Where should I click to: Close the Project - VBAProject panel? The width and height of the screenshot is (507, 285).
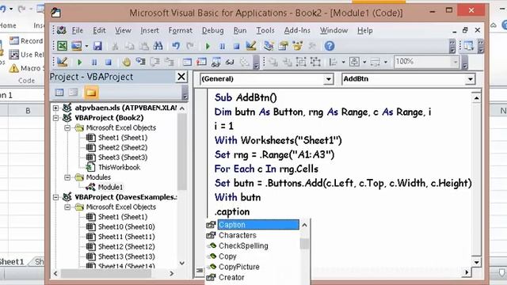tap(181, 77)
